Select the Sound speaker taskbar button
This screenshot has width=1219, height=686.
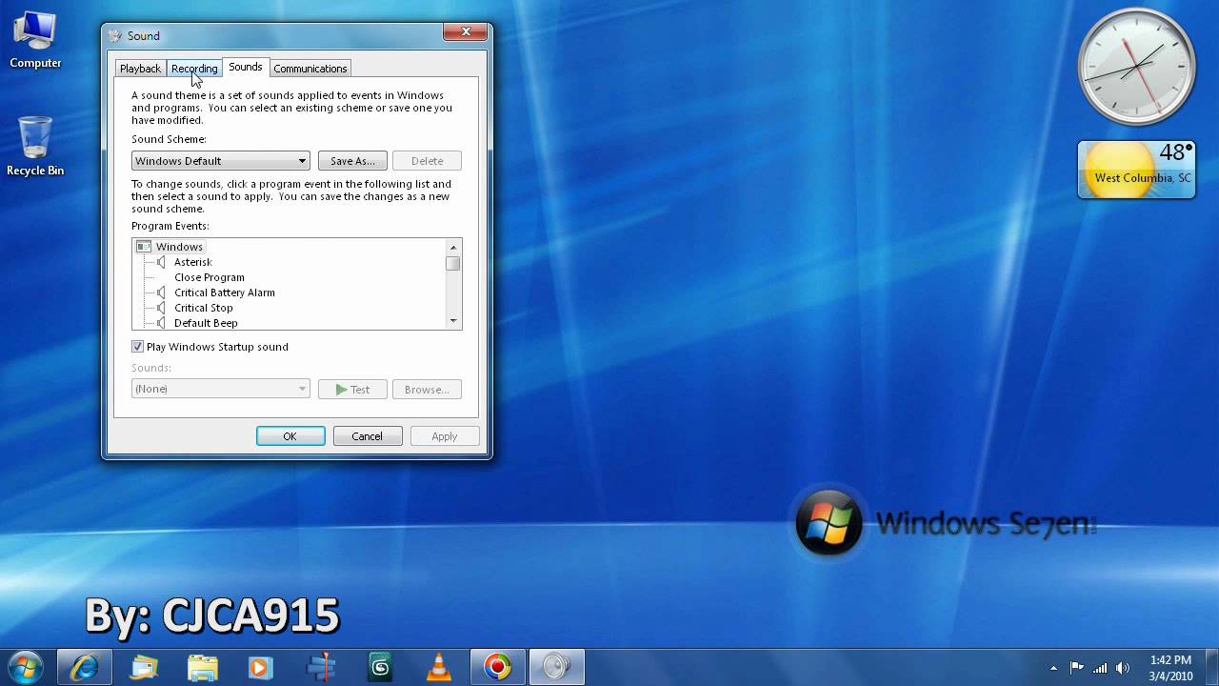point(557,667)
